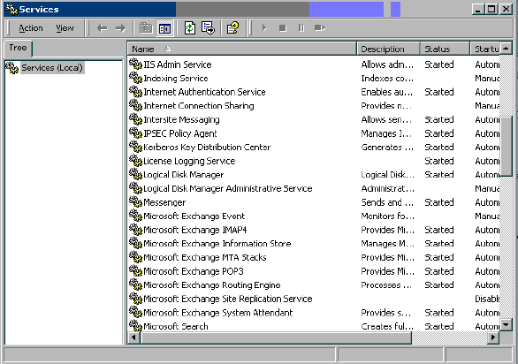This screenshot has width=518, height=364.
Task: Click the Description column header
Action: coord(389,49)
